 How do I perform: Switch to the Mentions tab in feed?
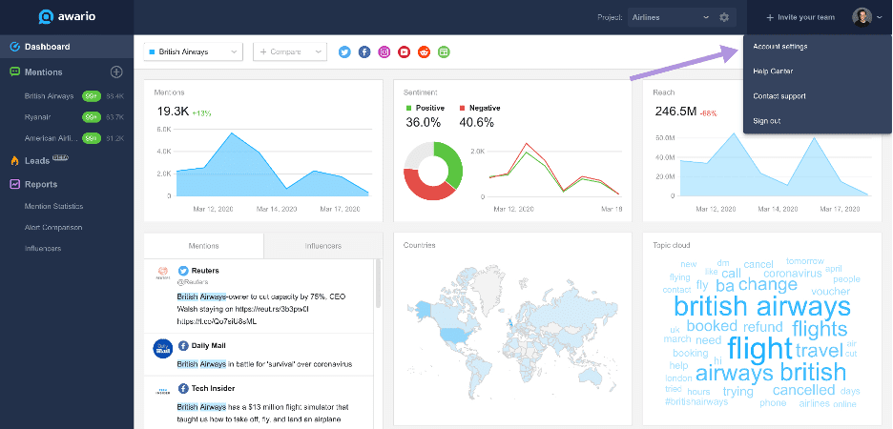tap(203, 246)
